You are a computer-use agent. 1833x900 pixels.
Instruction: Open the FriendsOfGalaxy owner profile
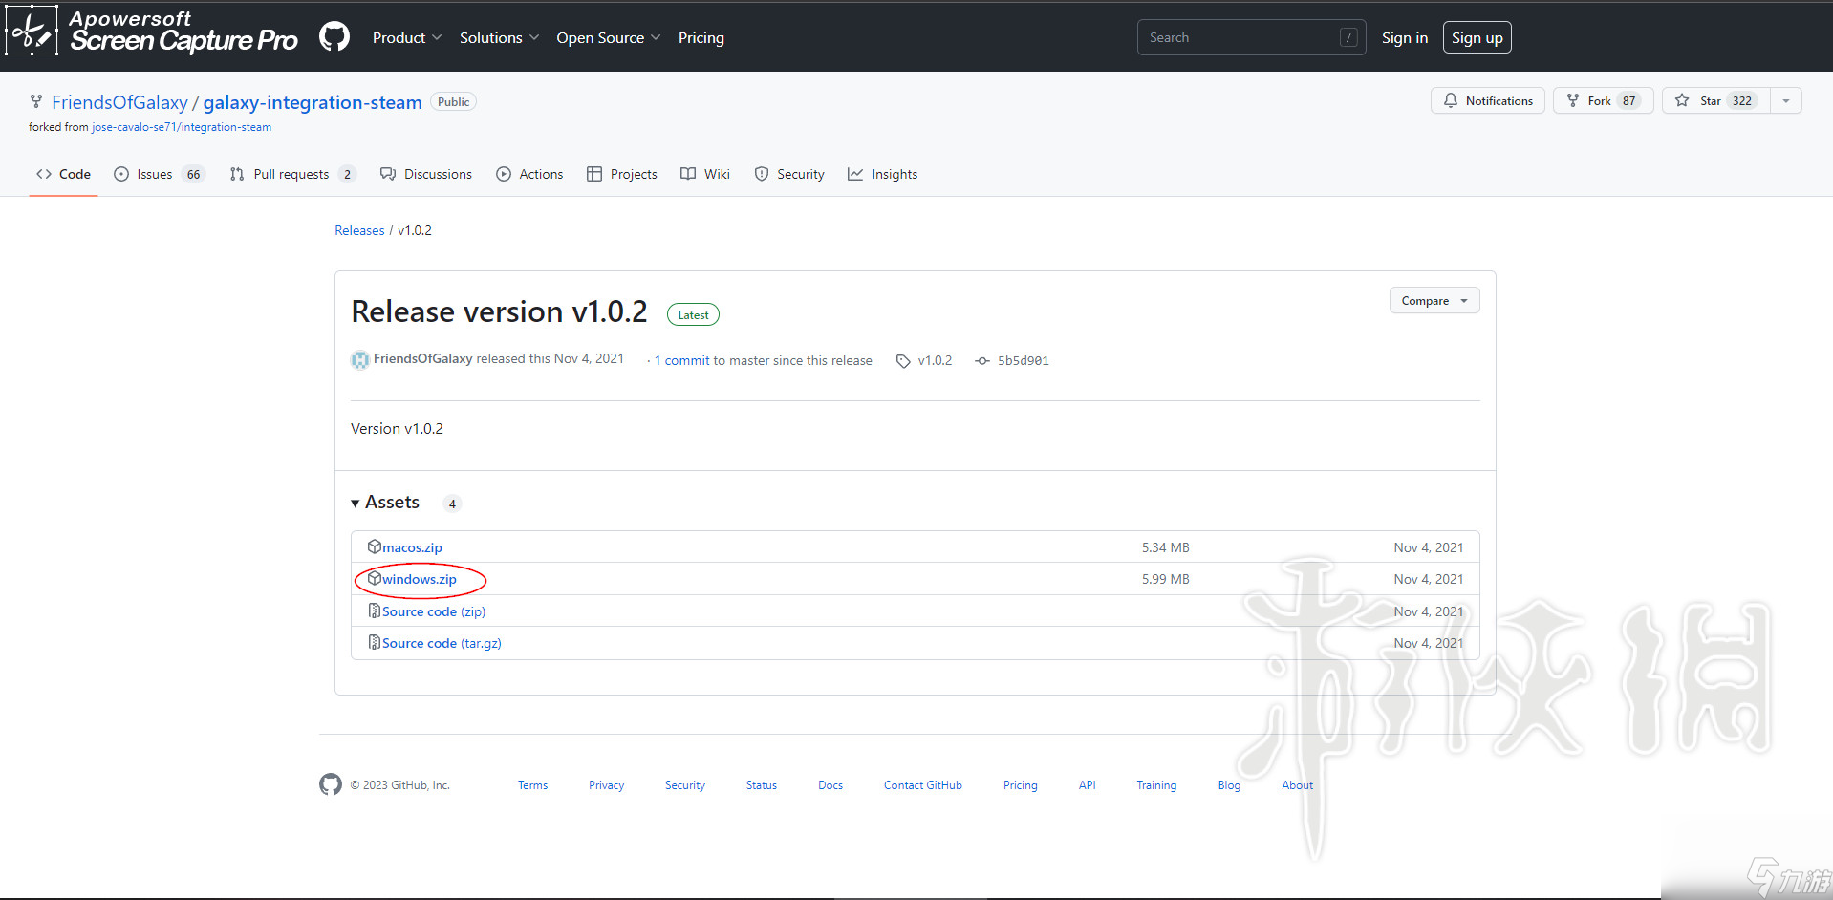119,102
